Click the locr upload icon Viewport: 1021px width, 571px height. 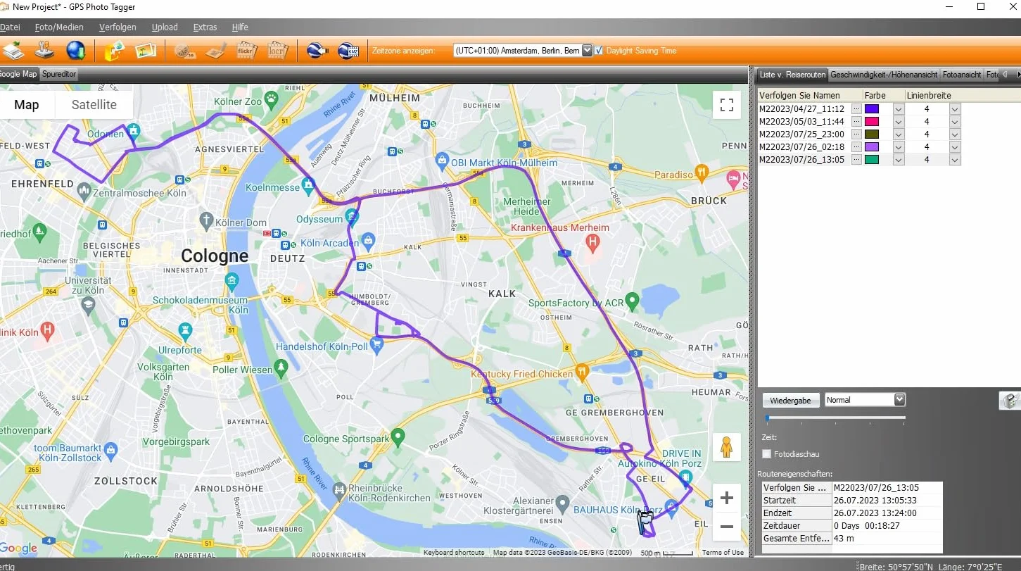pyautogui.click(x=278, y=51)
